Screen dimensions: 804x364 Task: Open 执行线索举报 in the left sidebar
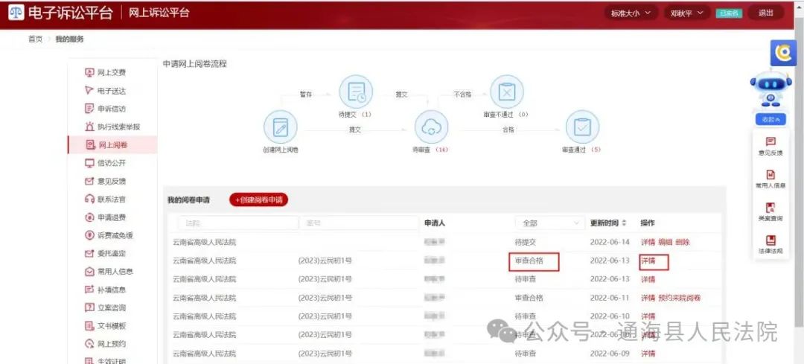112,127
